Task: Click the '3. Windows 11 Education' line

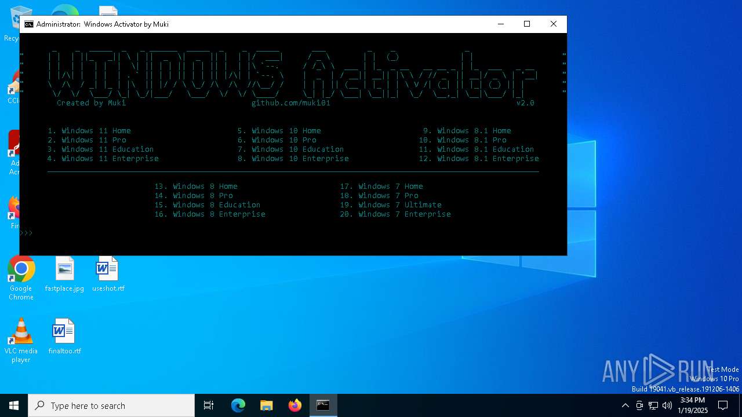Action: (x=101, y=149)
